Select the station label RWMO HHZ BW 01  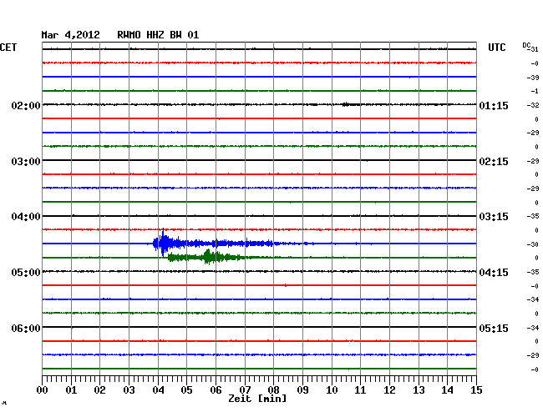tap(158, 35)
